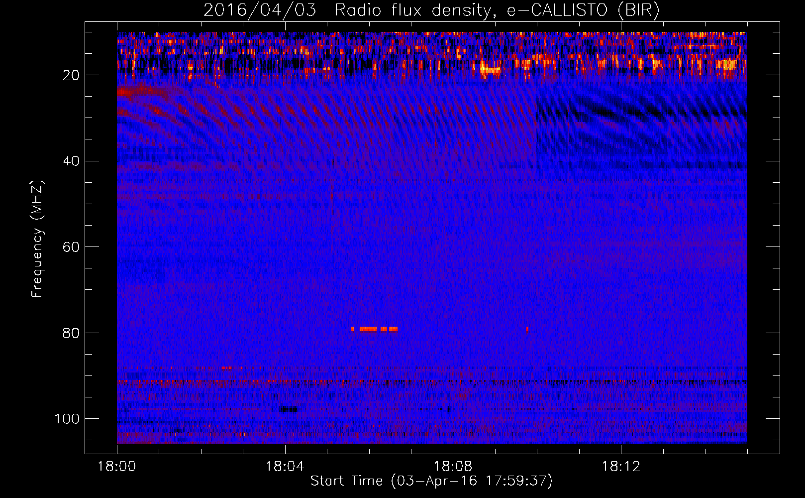
Task: Click the 18:04 time tick label
Action: 285,467
